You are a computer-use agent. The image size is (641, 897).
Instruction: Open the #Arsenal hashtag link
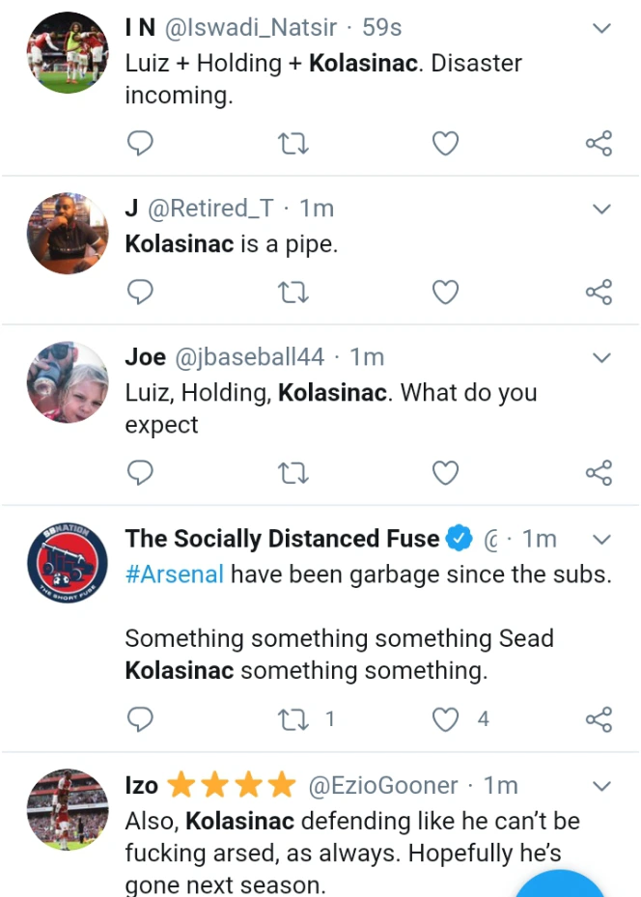[175, 574]
